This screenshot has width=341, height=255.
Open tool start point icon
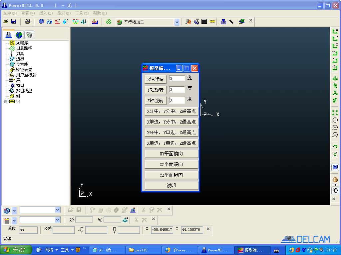tap(66, 21)
